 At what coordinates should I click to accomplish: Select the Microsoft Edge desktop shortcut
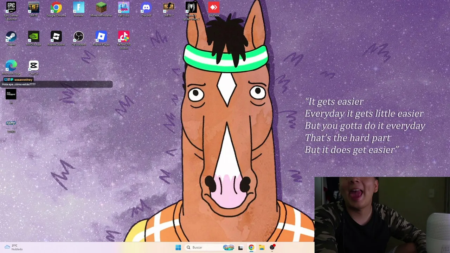(x=11, y=68)
